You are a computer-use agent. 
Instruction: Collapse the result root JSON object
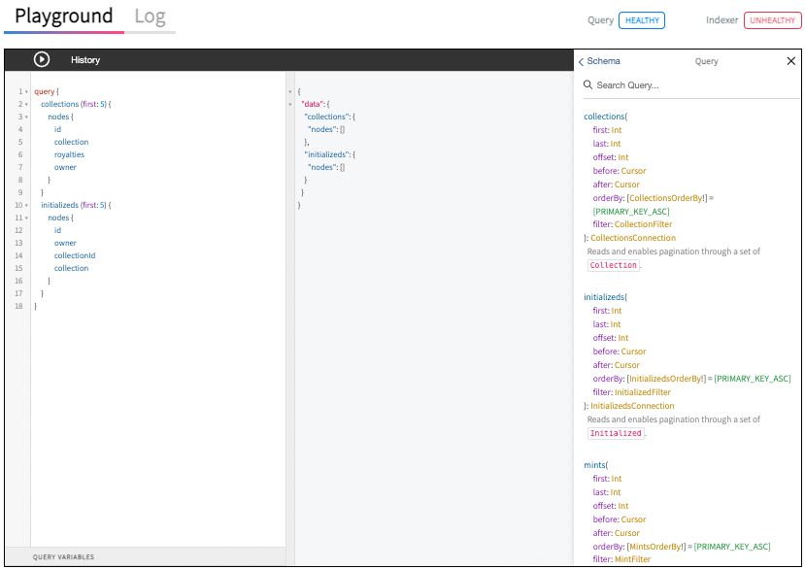point(290,92)
